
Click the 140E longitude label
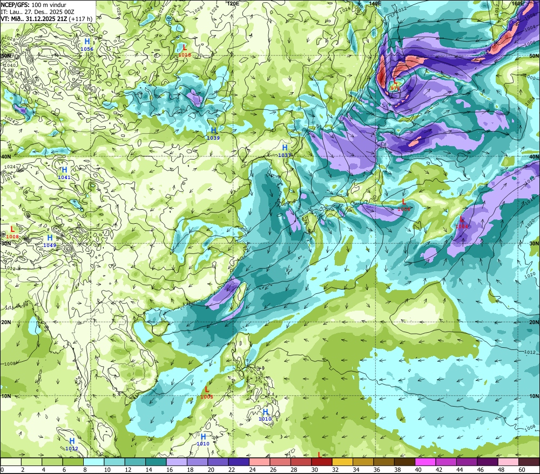[x=375, y=3]
